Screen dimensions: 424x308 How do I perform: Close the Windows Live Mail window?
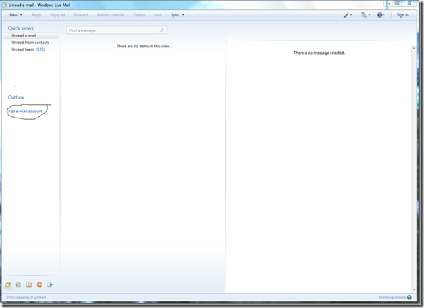(410, 3)
